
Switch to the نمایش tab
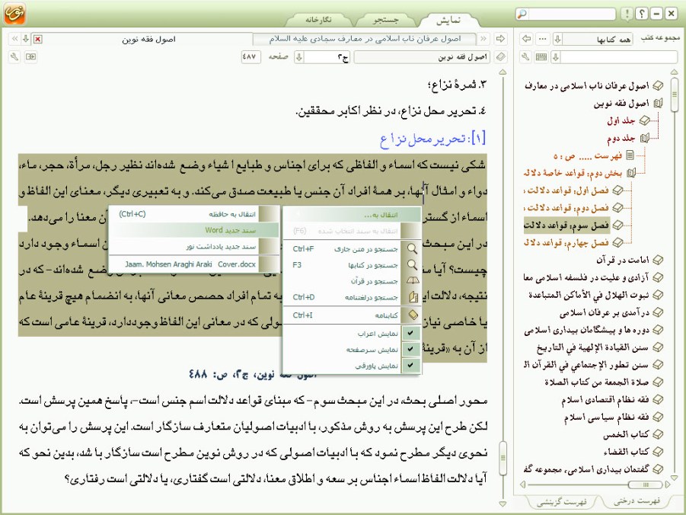point(448,20)
